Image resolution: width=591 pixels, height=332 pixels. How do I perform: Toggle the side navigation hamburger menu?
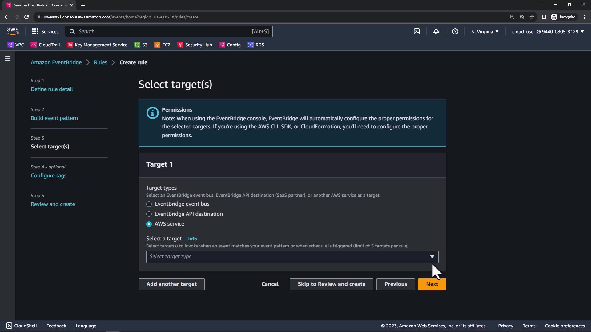(8, 58)
